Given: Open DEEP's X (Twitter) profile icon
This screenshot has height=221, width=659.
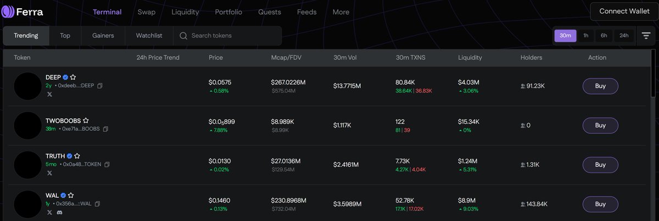Looking at the screenshot, I should (x=49, y=94).
